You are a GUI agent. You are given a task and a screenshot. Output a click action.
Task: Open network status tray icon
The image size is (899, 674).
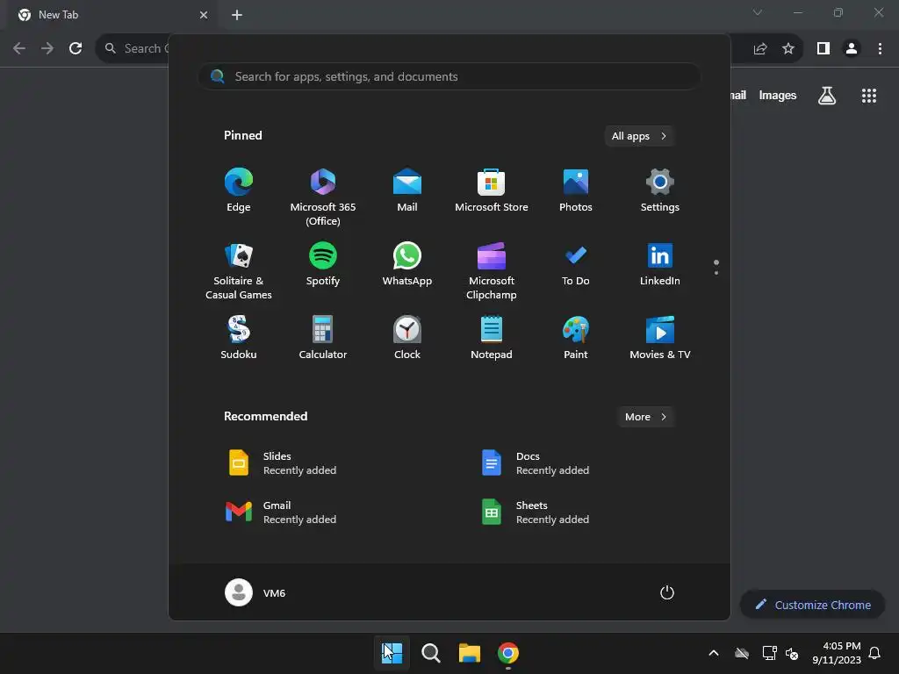769,653
